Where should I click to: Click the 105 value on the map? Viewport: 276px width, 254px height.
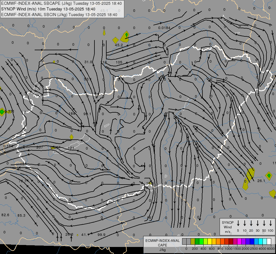click(119, 62)
